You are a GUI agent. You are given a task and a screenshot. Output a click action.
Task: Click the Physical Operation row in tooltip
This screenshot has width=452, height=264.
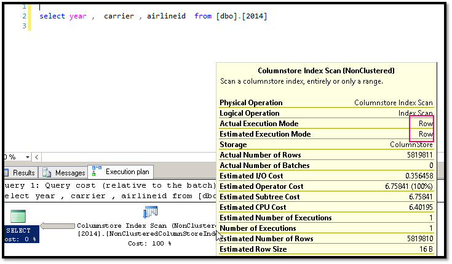pyautogui.click(x=326, y=103)
